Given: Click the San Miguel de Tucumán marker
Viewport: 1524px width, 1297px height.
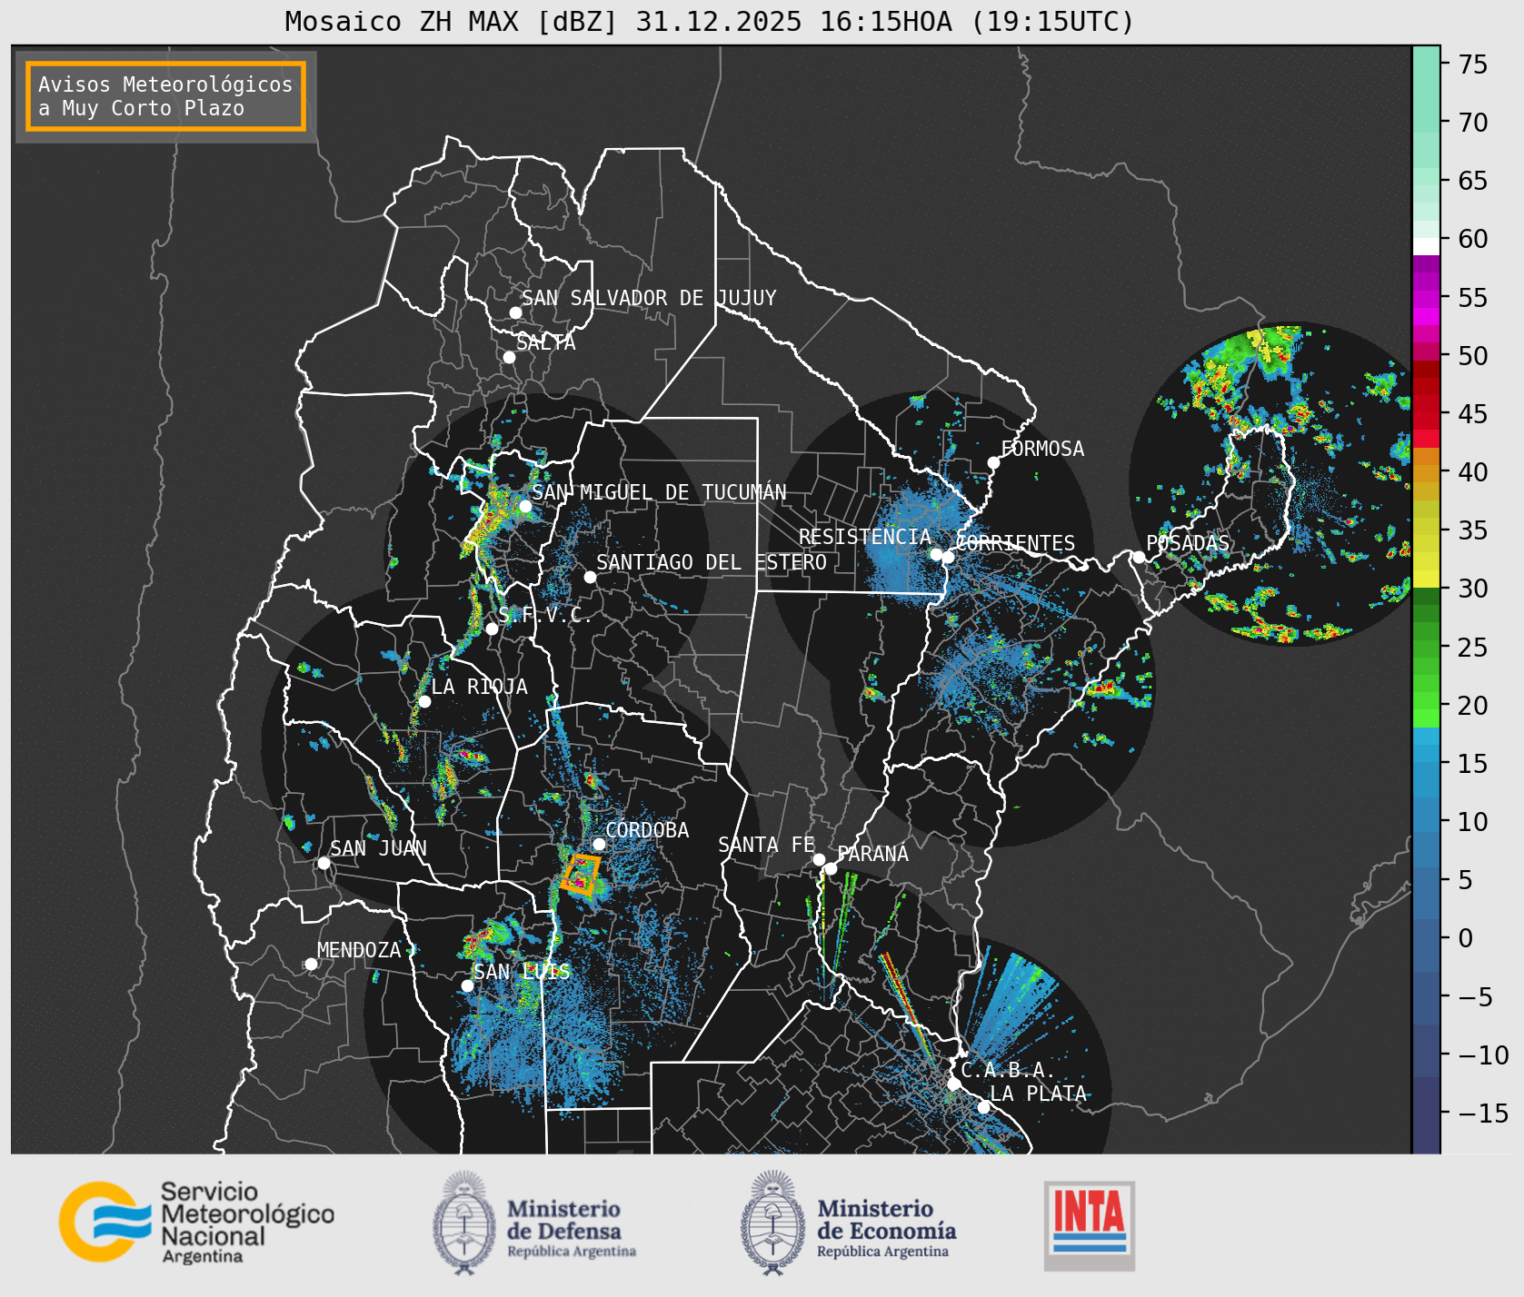Looking at the screenshot, I should (524, 506).
